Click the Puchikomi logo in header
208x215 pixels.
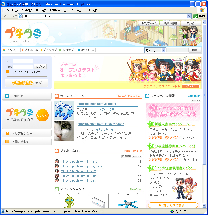pyautogui.click(x=23, y=34)
